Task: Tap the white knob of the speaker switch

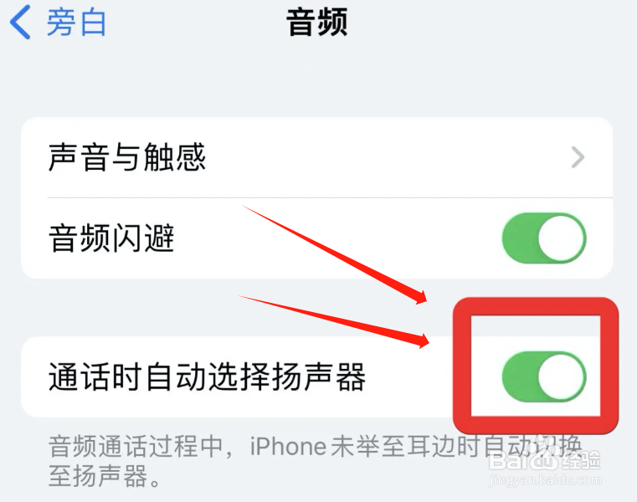Action: [x=561, y=376]
